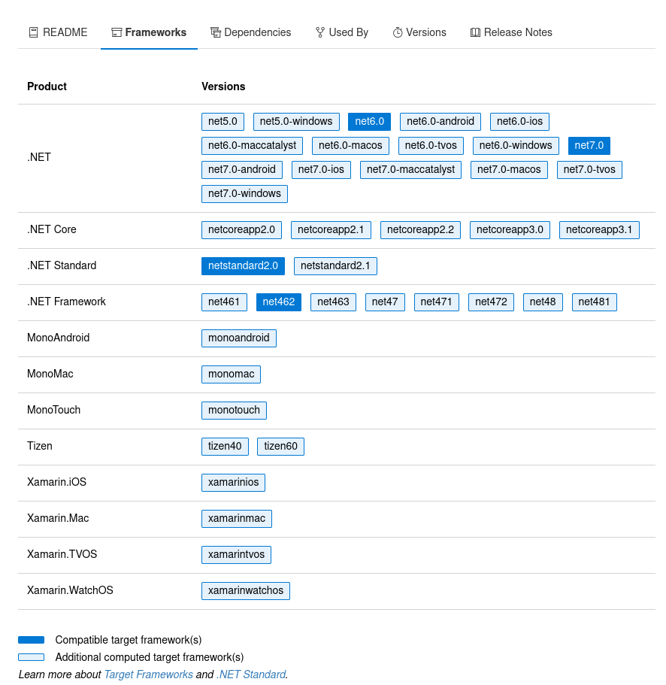Click the Used By fork icon
Screen dimensions: 666x685
320,32
